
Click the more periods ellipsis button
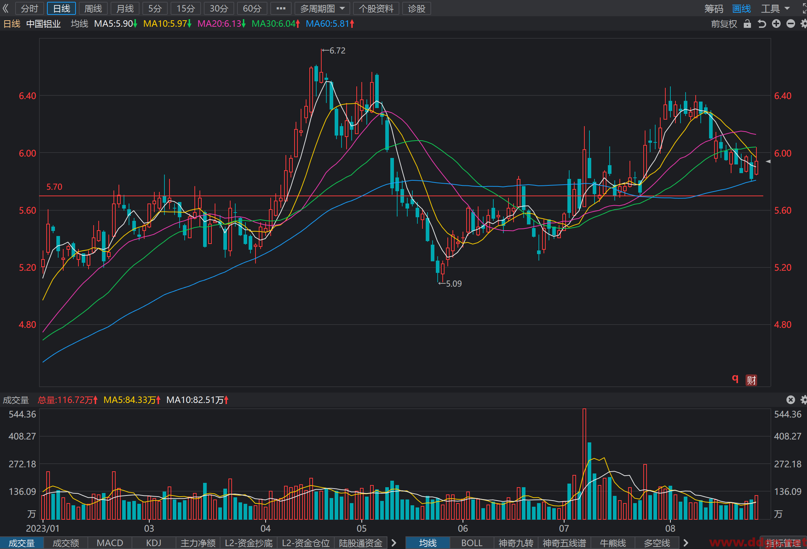[x=281, y=8]
